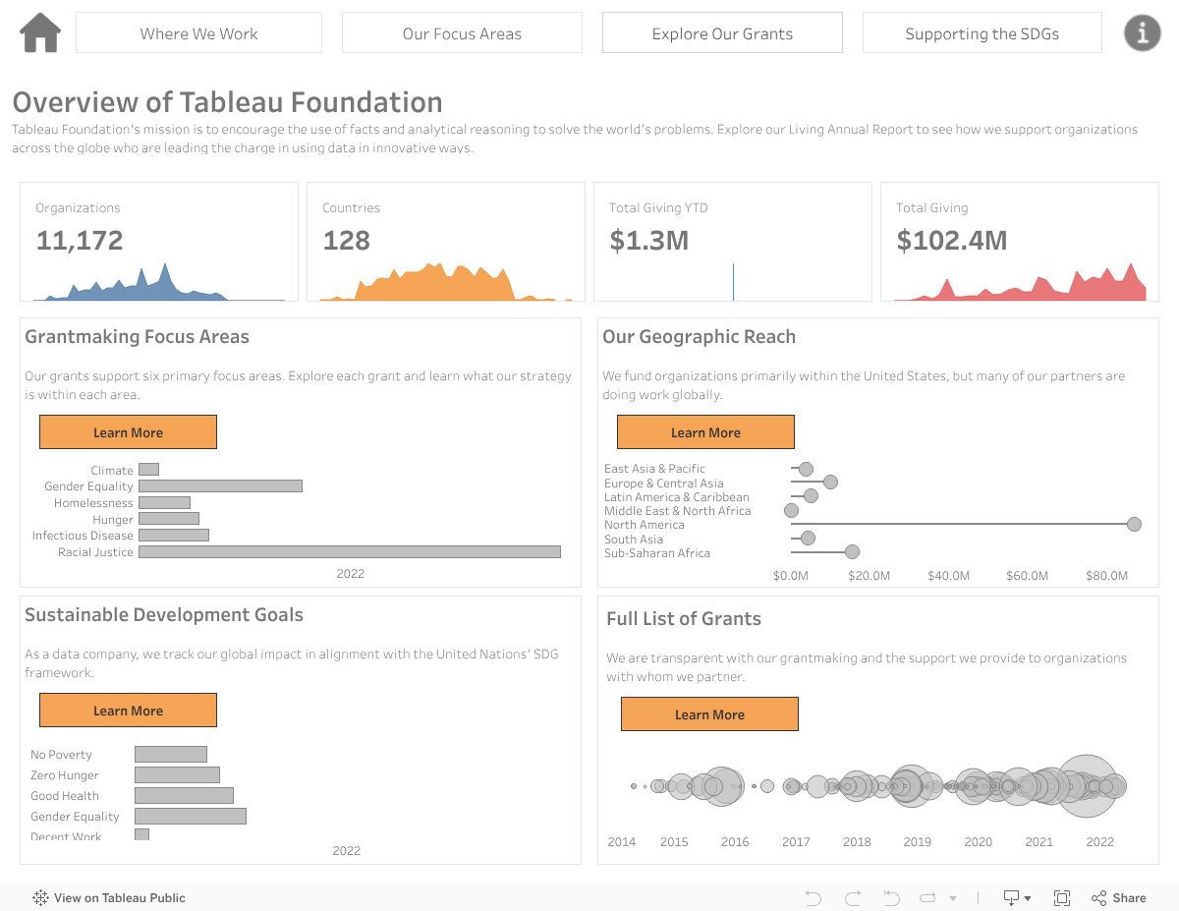
Task: Click the Latin America & Caribbean label
Action: pyautogui.click(x=677, y=496)
